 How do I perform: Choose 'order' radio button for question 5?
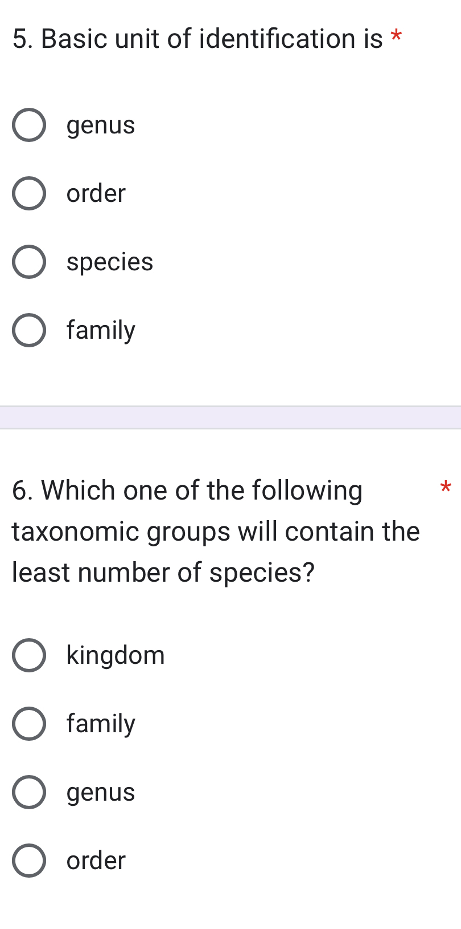coord(29,193)
